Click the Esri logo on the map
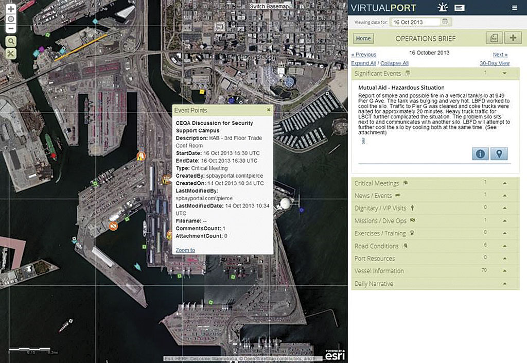 tap(335, 355)
